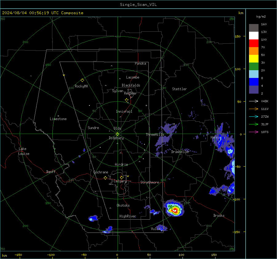Click the Sylvan label
The height and width of the screenshot is (259, 277).
(x=118, y=91)
